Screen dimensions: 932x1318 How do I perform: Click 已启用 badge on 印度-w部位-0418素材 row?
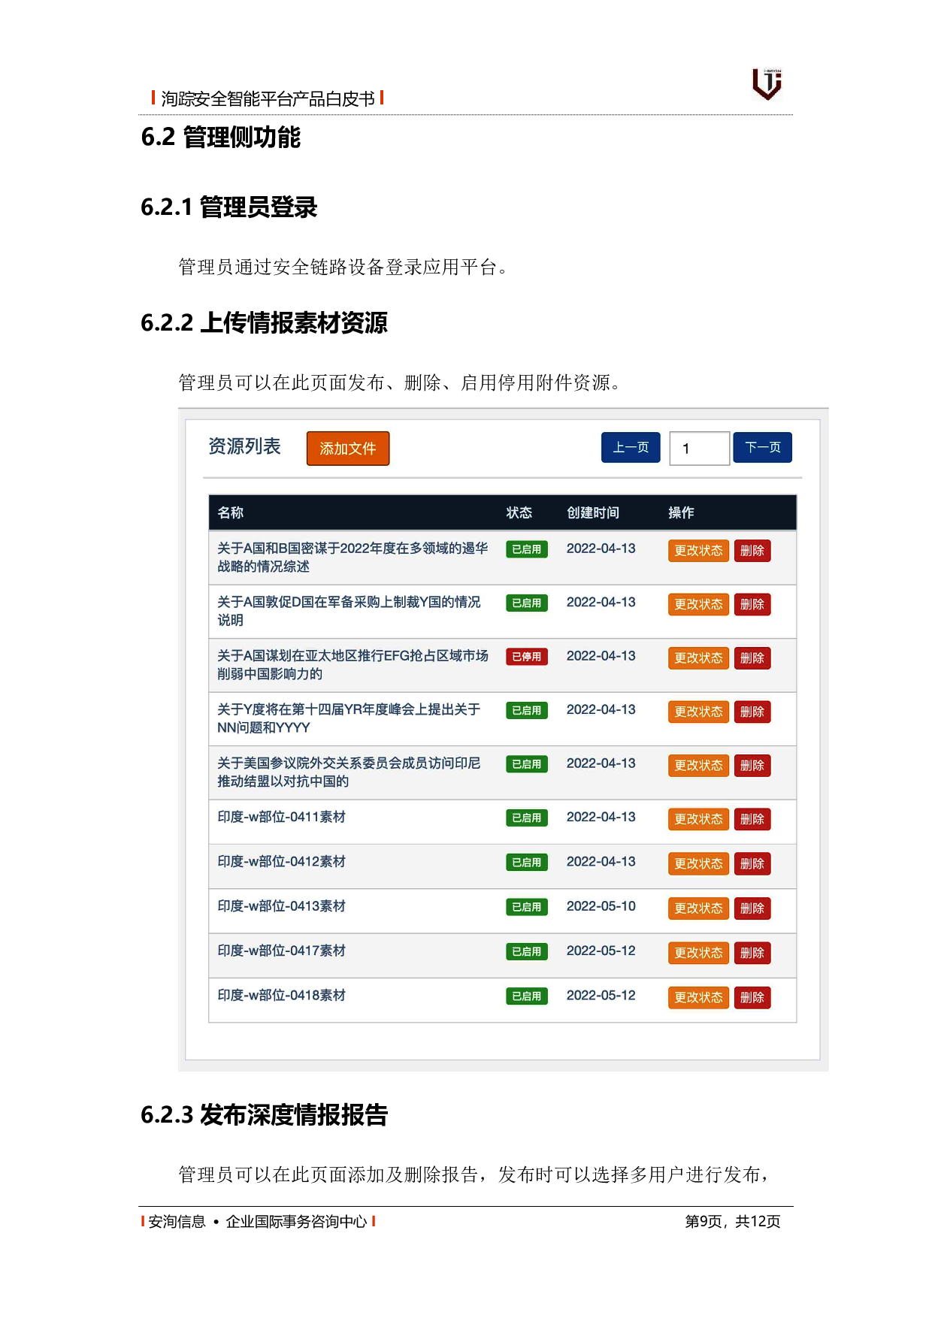pyautogui.click(x=526, y=996)
